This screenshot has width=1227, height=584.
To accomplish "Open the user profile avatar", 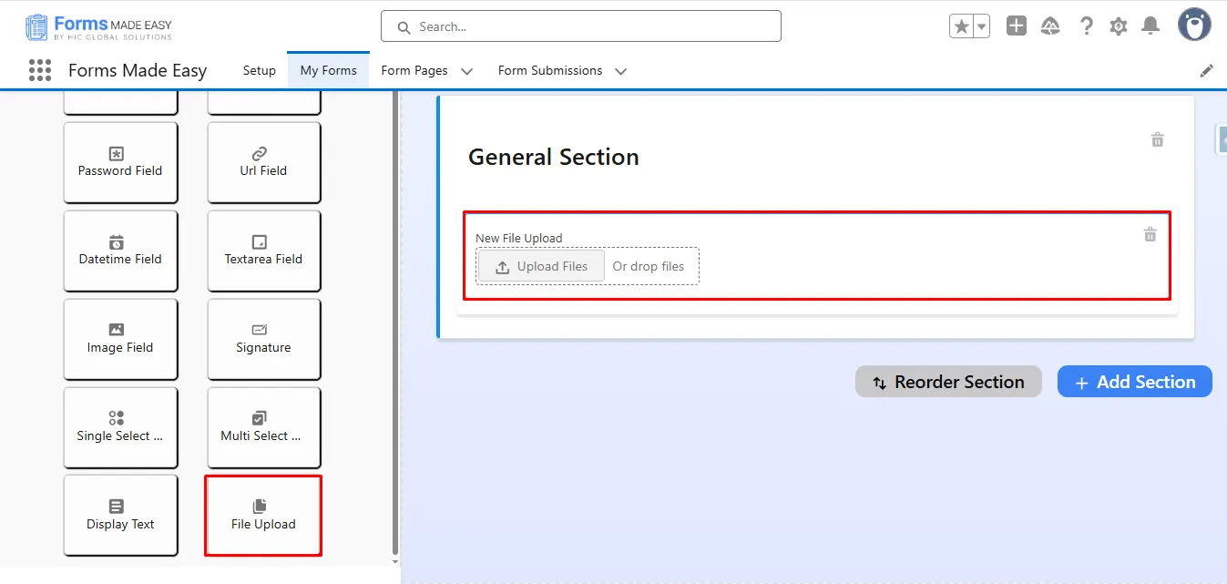I will 1193,26.
